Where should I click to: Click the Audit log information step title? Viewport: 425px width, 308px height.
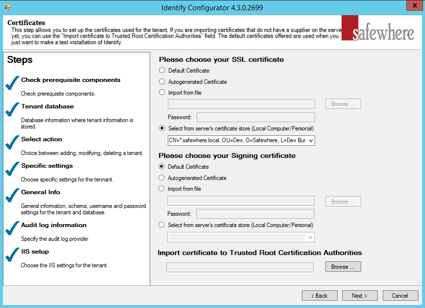pyautogui.click(x=54, y=225)
